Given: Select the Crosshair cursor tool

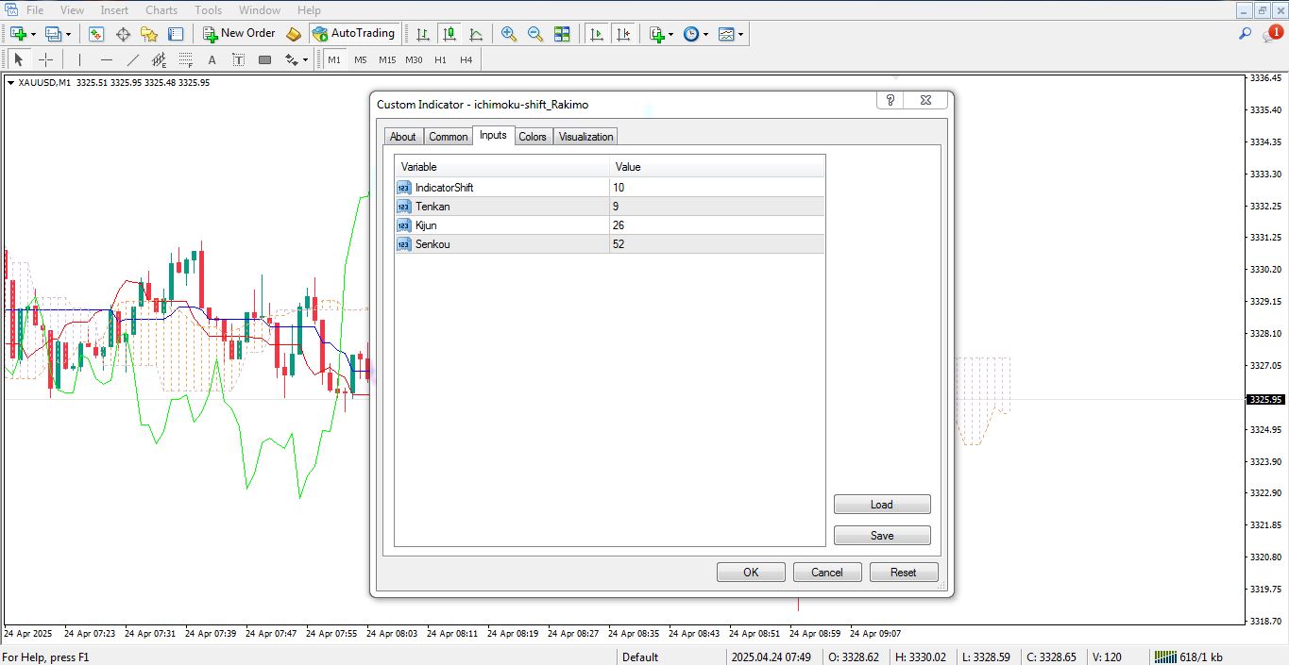Looking at the screenshot, I should pyautogui.click(x=45, y=59).
